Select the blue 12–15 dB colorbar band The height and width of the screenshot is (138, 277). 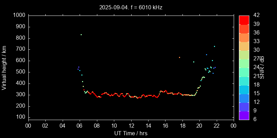(244, 98)
